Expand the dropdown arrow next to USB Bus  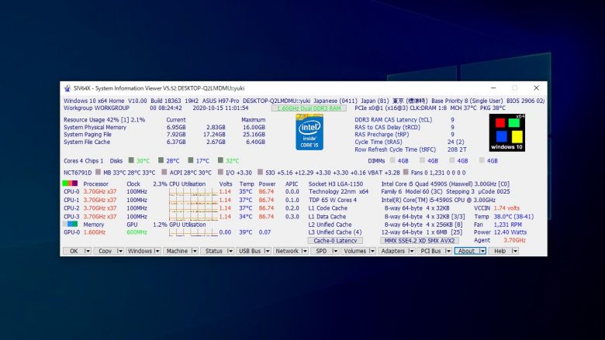pyautogui.click(x=267, y=251)
